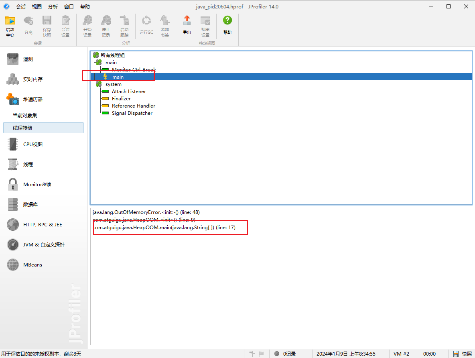Image resolution: width=475 pixels, height=358 pixels.
Task: Open the 分析 (Profiling) menu
Action: pyautogui.click(x=53, y=7)
